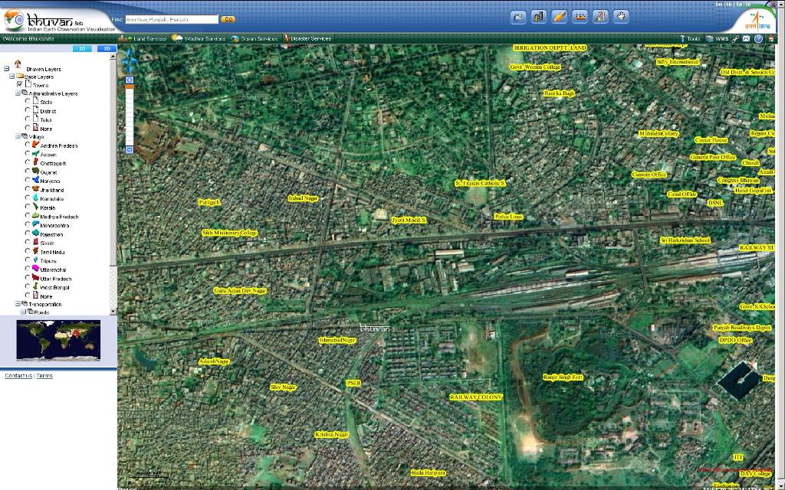
Task: Click the world overview map thumbnail
Action: [58, 340]
